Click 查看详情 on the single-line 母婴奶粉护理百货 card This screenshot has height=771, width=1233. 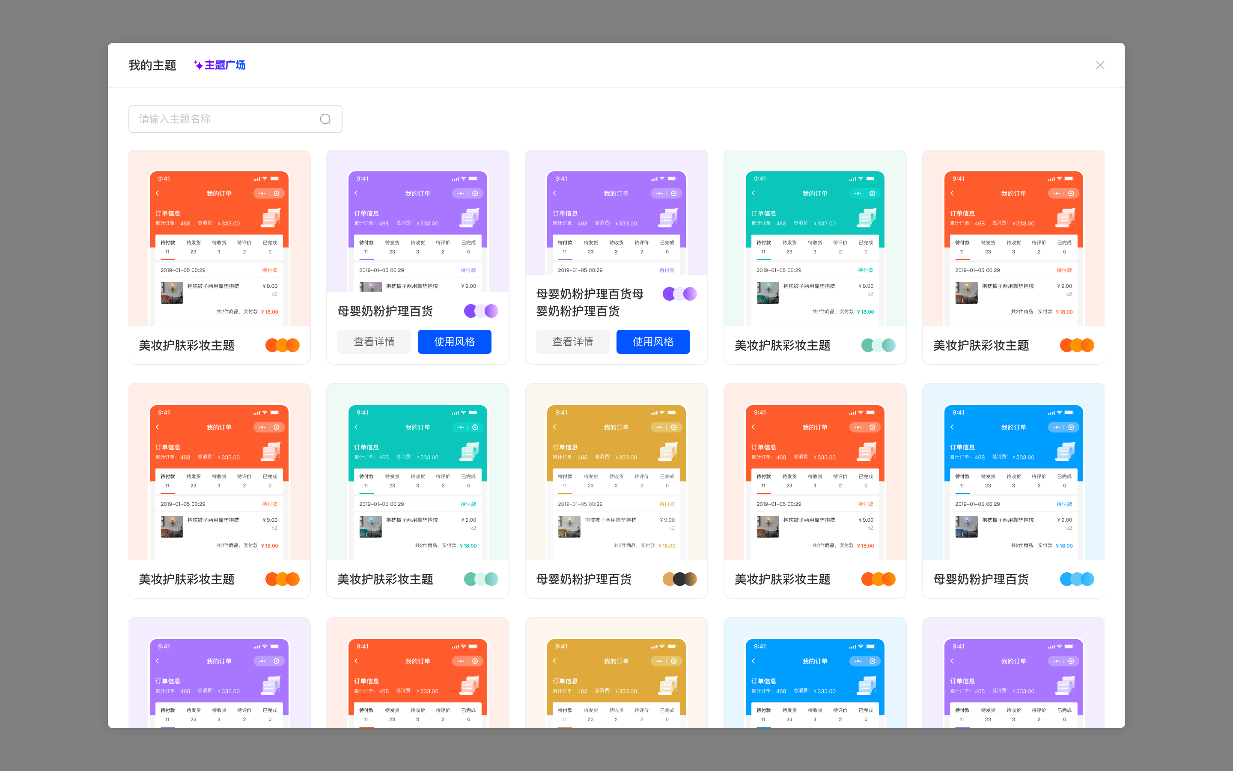coord(374,342)
